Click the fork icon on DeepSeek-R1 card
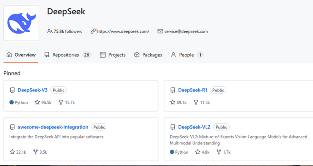This screenshot has width=313, height=166. tap(196, 102)
